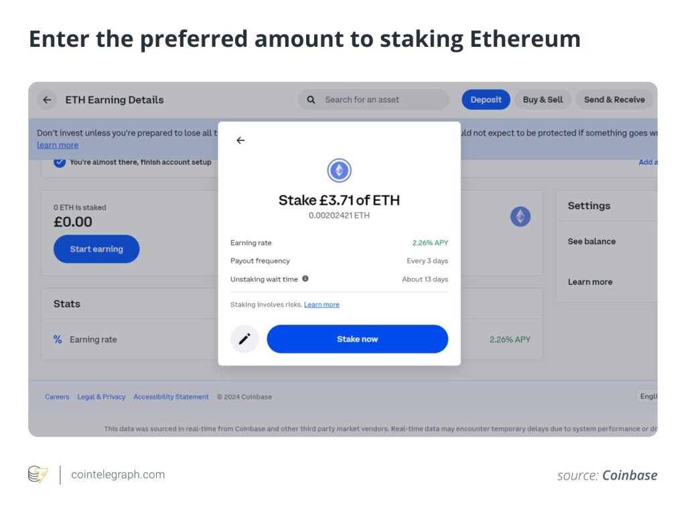Select See balance in Settings
This screenshot has width=686, height=513.
coord(592,241)
